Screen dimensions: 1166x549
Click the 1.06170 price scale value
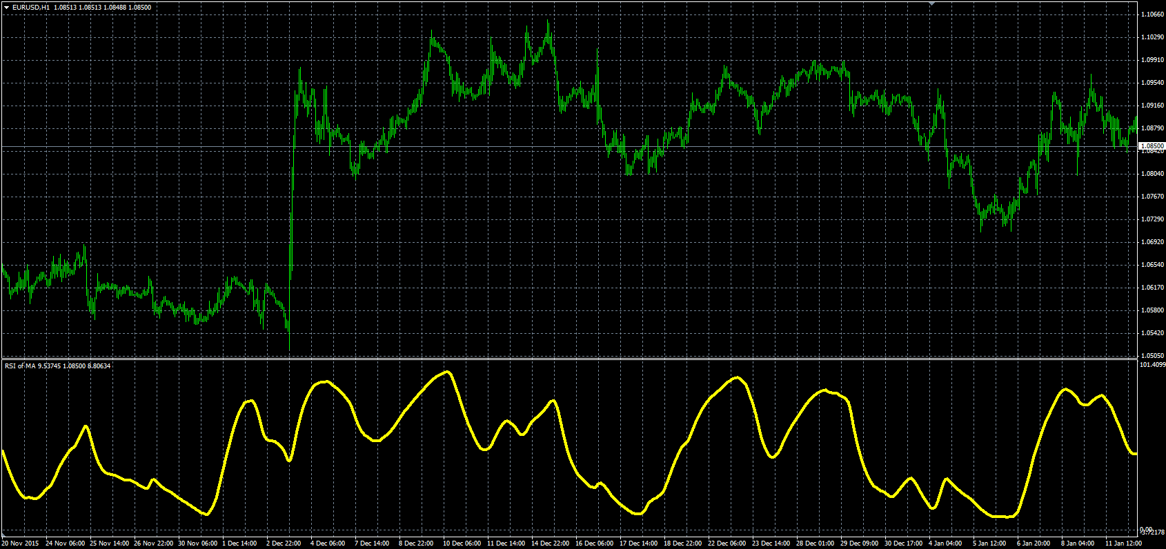click(x=1153, y=288)
